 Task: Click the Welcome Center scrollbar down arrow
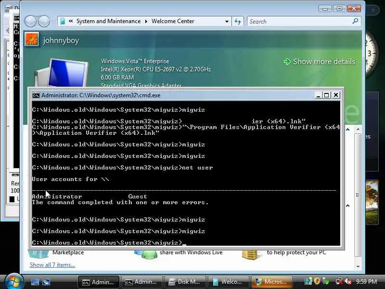(358, 267)
